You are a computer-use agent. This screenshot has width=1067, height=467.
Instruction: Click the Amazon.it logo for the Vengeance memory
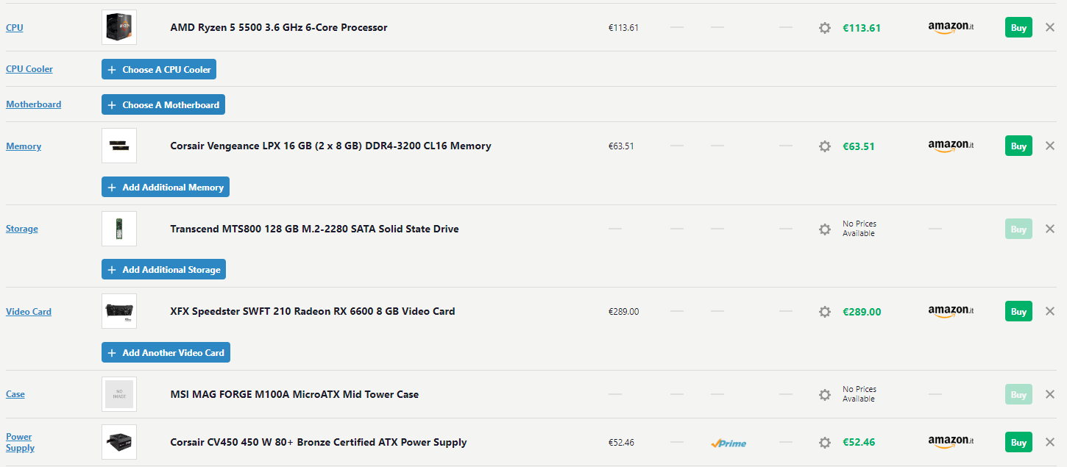pyautogui.click(x=950, y=146)
